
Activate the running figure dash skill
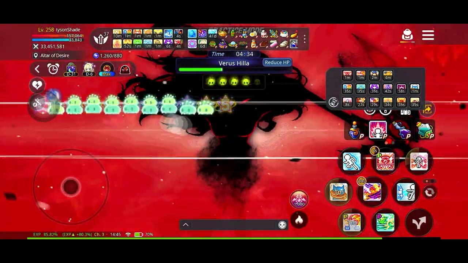coord(352,161)
